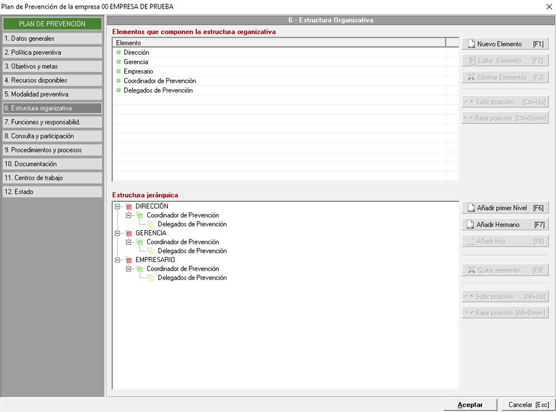This screenshot has height=412, width=556.
Task: Click Nuevo Elemento [F1] button
Action: [x=505, y=44]
